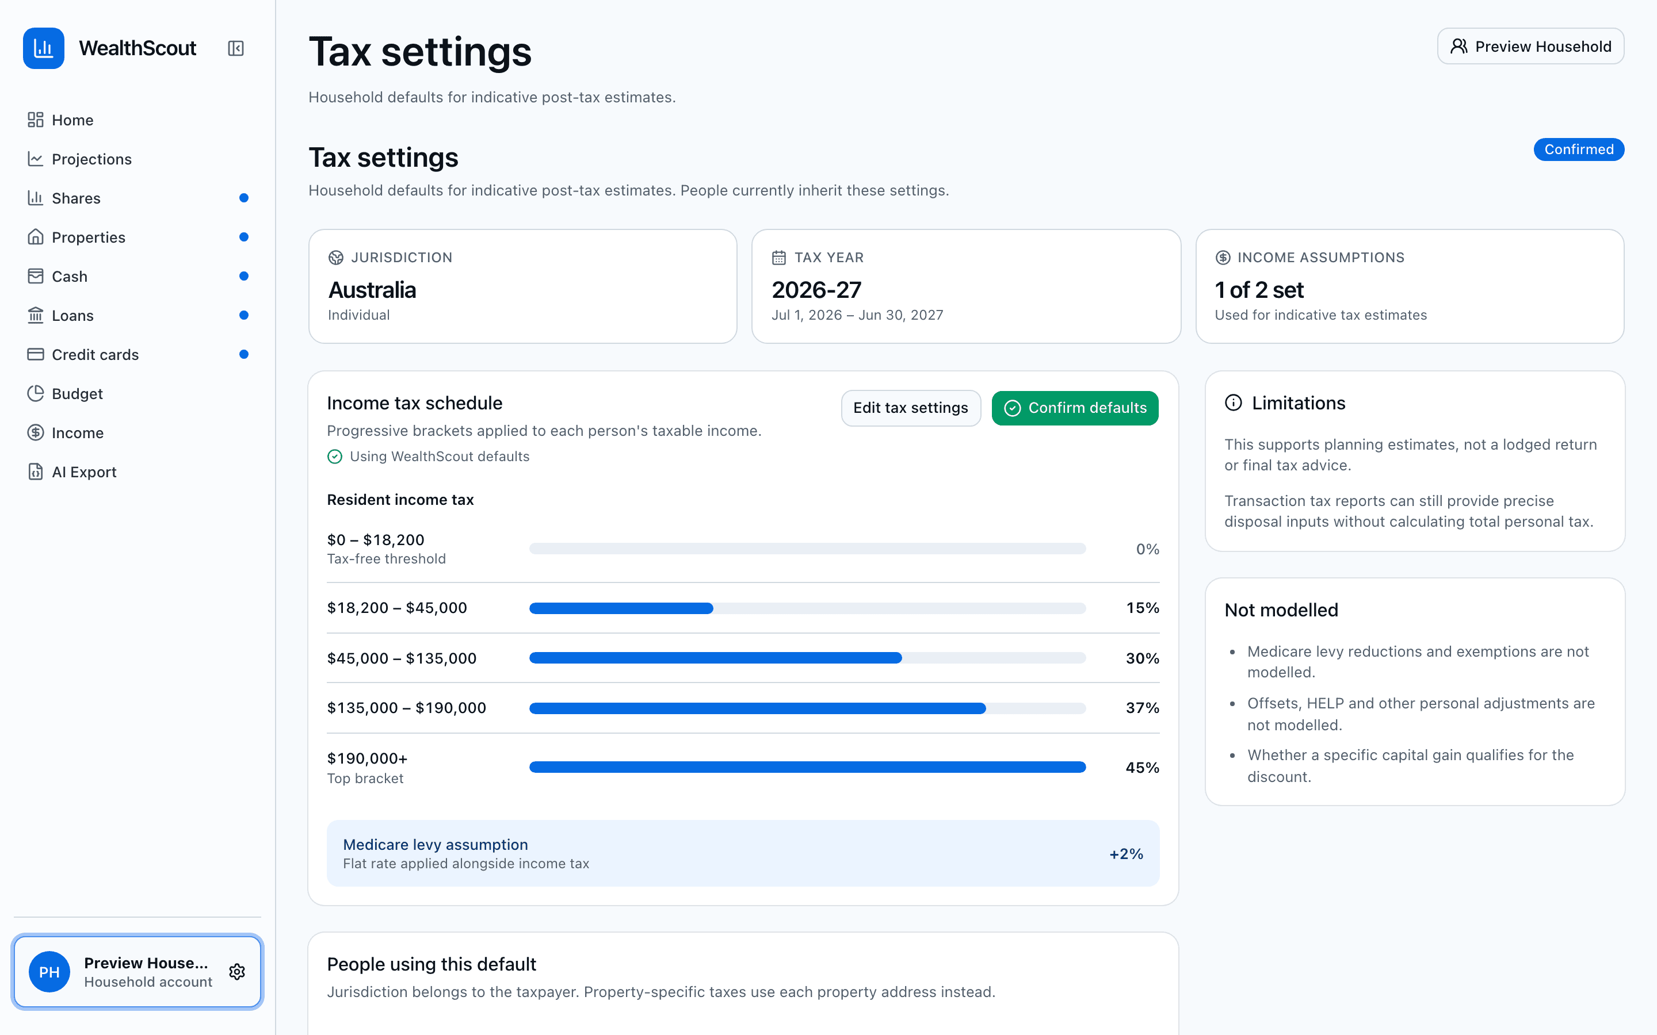Click the blue dot next to Loans
Image resolution: width=1657 pixels, height=1035 pixels.
(244, 315)
